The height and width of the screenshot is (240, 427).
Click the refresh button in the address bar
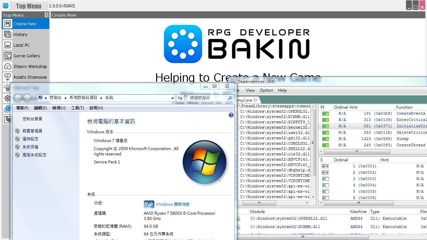pyautogui.click(x=180, y=98)
